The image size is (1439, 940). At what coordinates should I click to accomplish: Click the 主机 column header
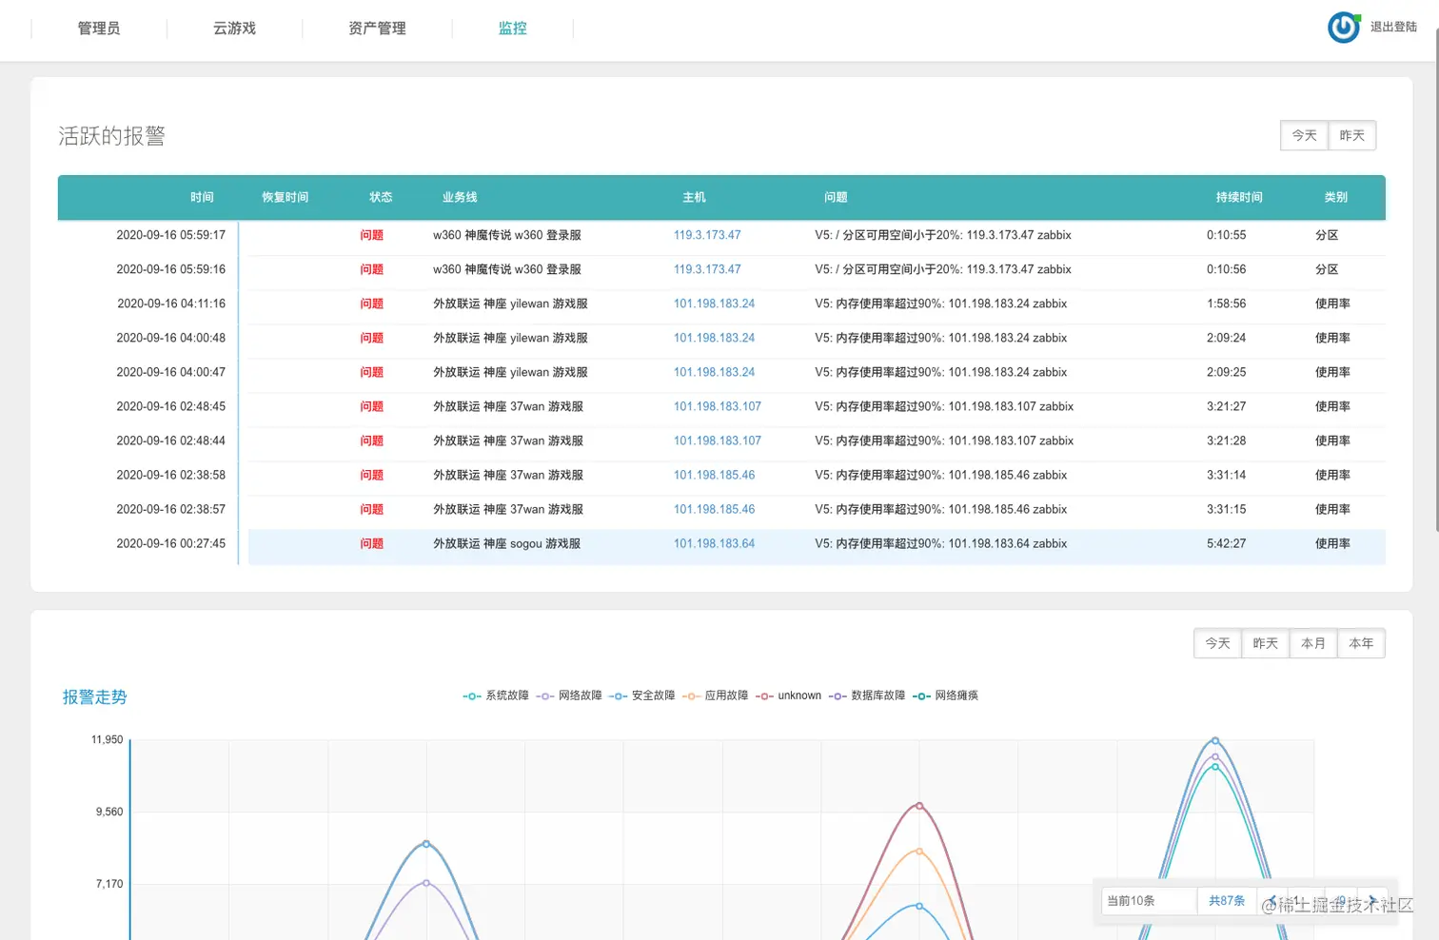[694, 197]
